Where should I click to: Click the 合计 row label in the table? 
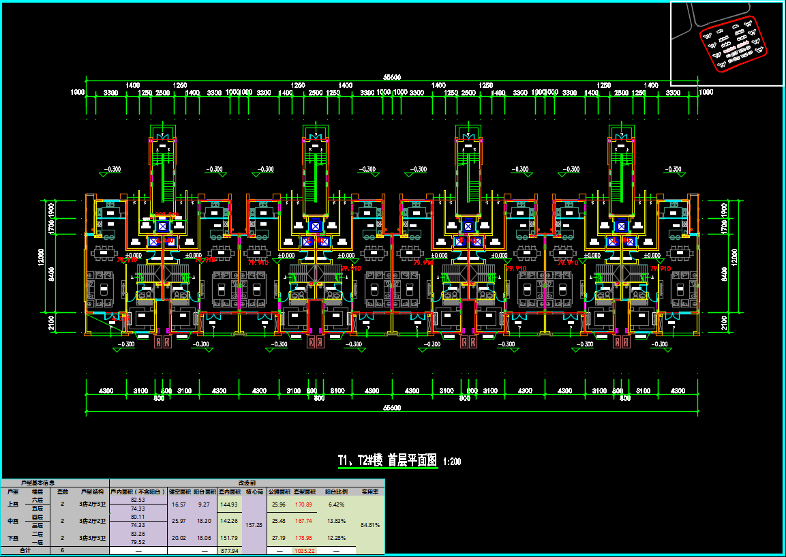tap(25, 550)
